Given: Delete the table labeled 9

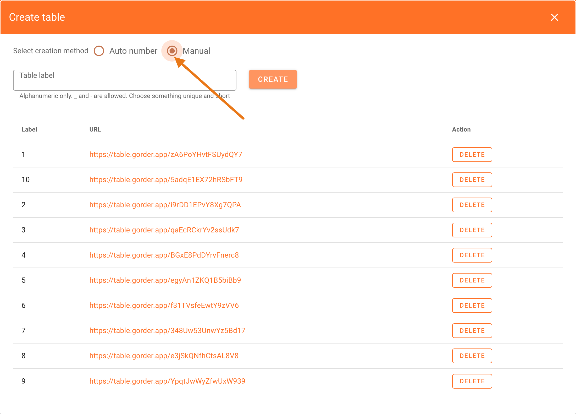Looking at the screenshot, I should coord(472,381).
